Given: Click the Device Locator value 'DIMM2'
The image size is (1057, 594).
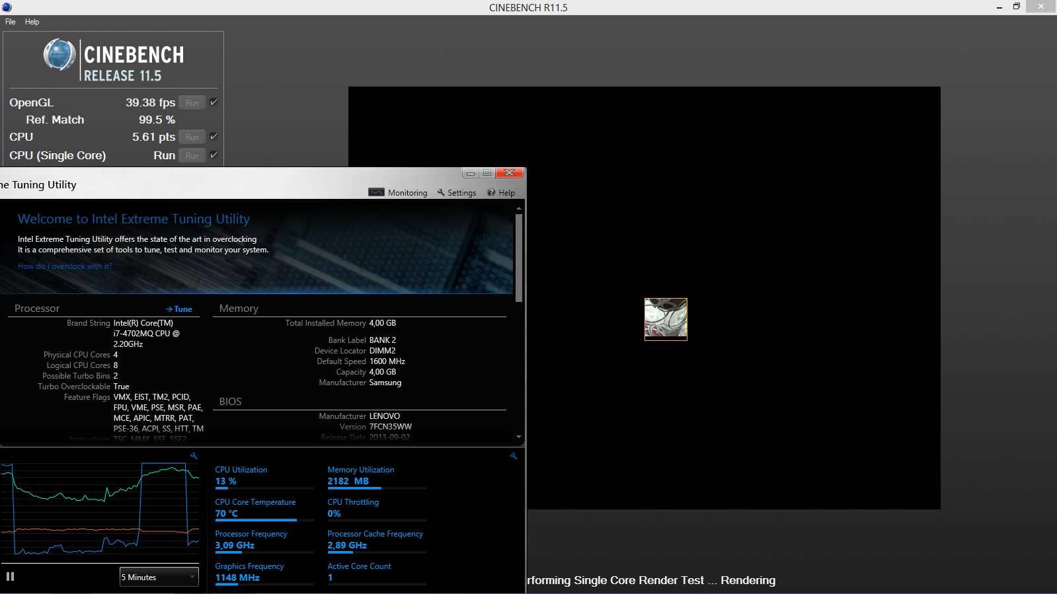Looking at the screenshot, I should 383,351.
